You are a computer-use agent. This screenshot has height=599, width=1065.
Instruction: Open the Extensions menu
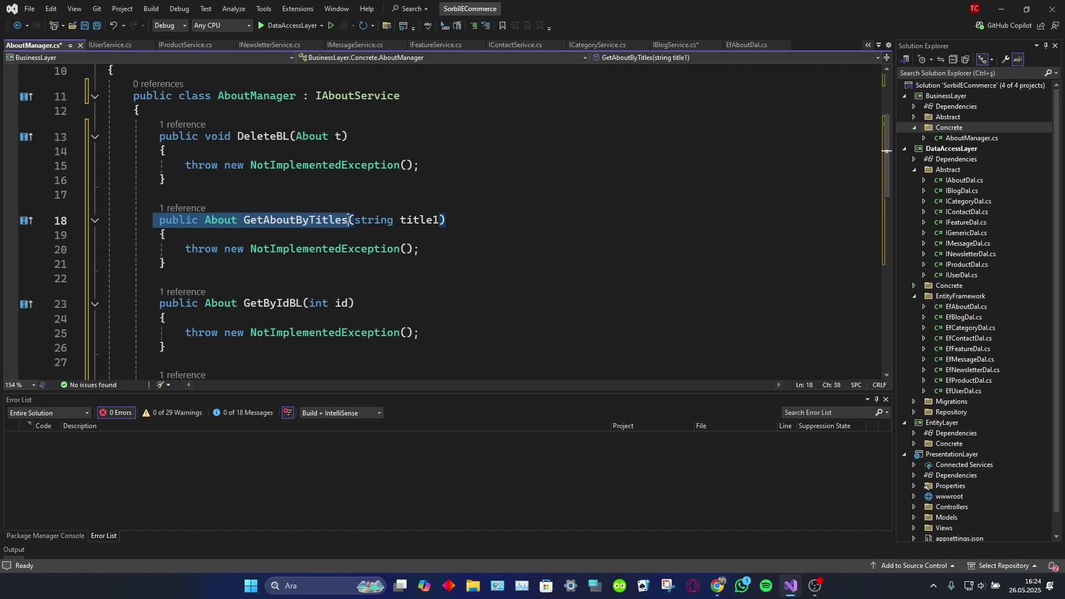click(x=297, y=9)
